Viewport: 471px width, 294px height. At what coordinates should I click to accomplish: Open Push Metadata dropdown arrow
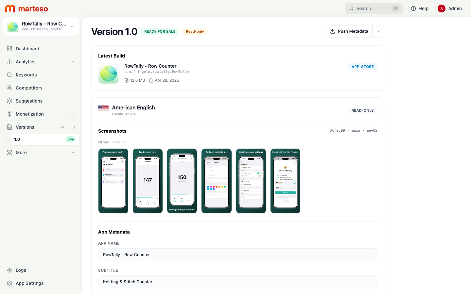(378, 31)
